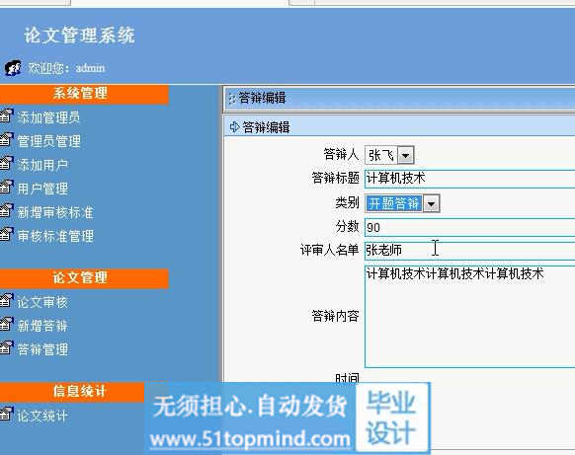Click the arrow icon before 答辩编辑 header
575x455 pixels.
pyautogui.click(x=234, y=126)
